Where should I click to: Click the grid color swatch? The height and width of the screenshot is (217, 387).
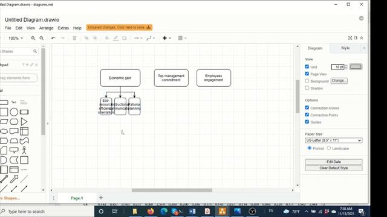356,67
